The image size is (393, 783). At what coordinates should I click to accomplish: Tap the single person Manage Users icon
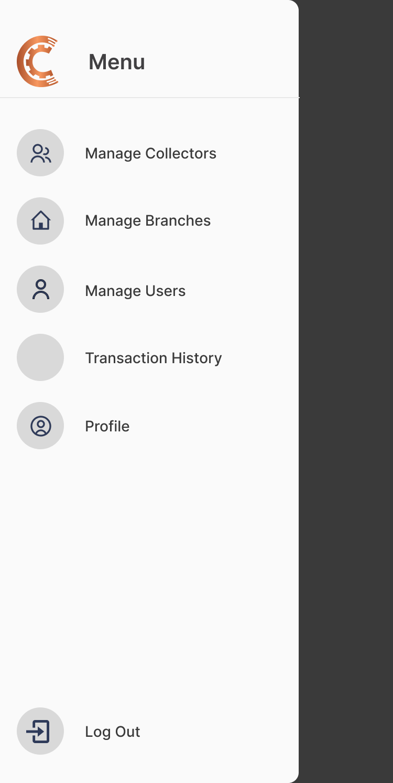click(x=40, y=289)
